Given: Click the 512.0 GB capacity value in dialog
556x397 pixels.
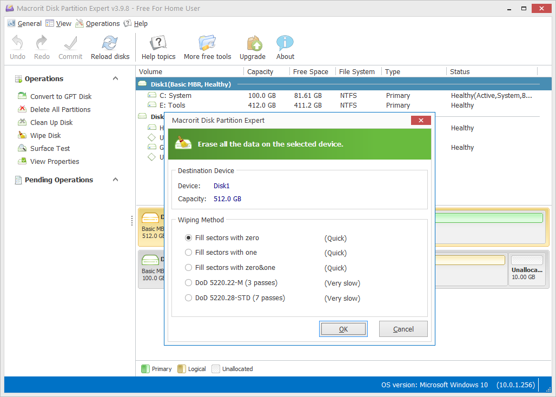Looking at the screenshot, I should [x=227, y=199].
